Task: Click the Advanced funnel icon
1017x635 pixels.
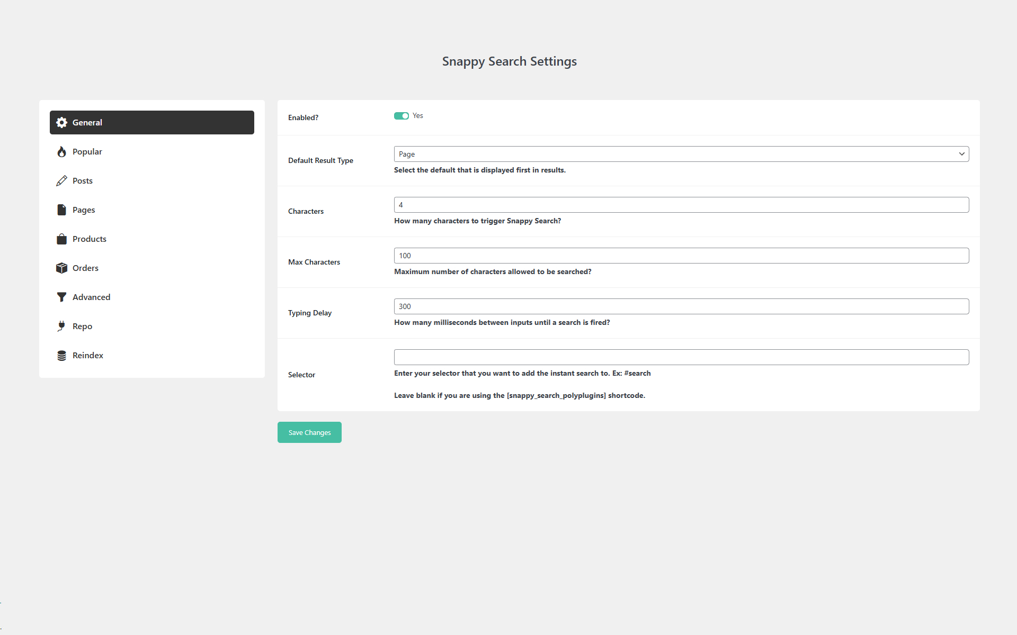Action: click(x=62, y=297)
